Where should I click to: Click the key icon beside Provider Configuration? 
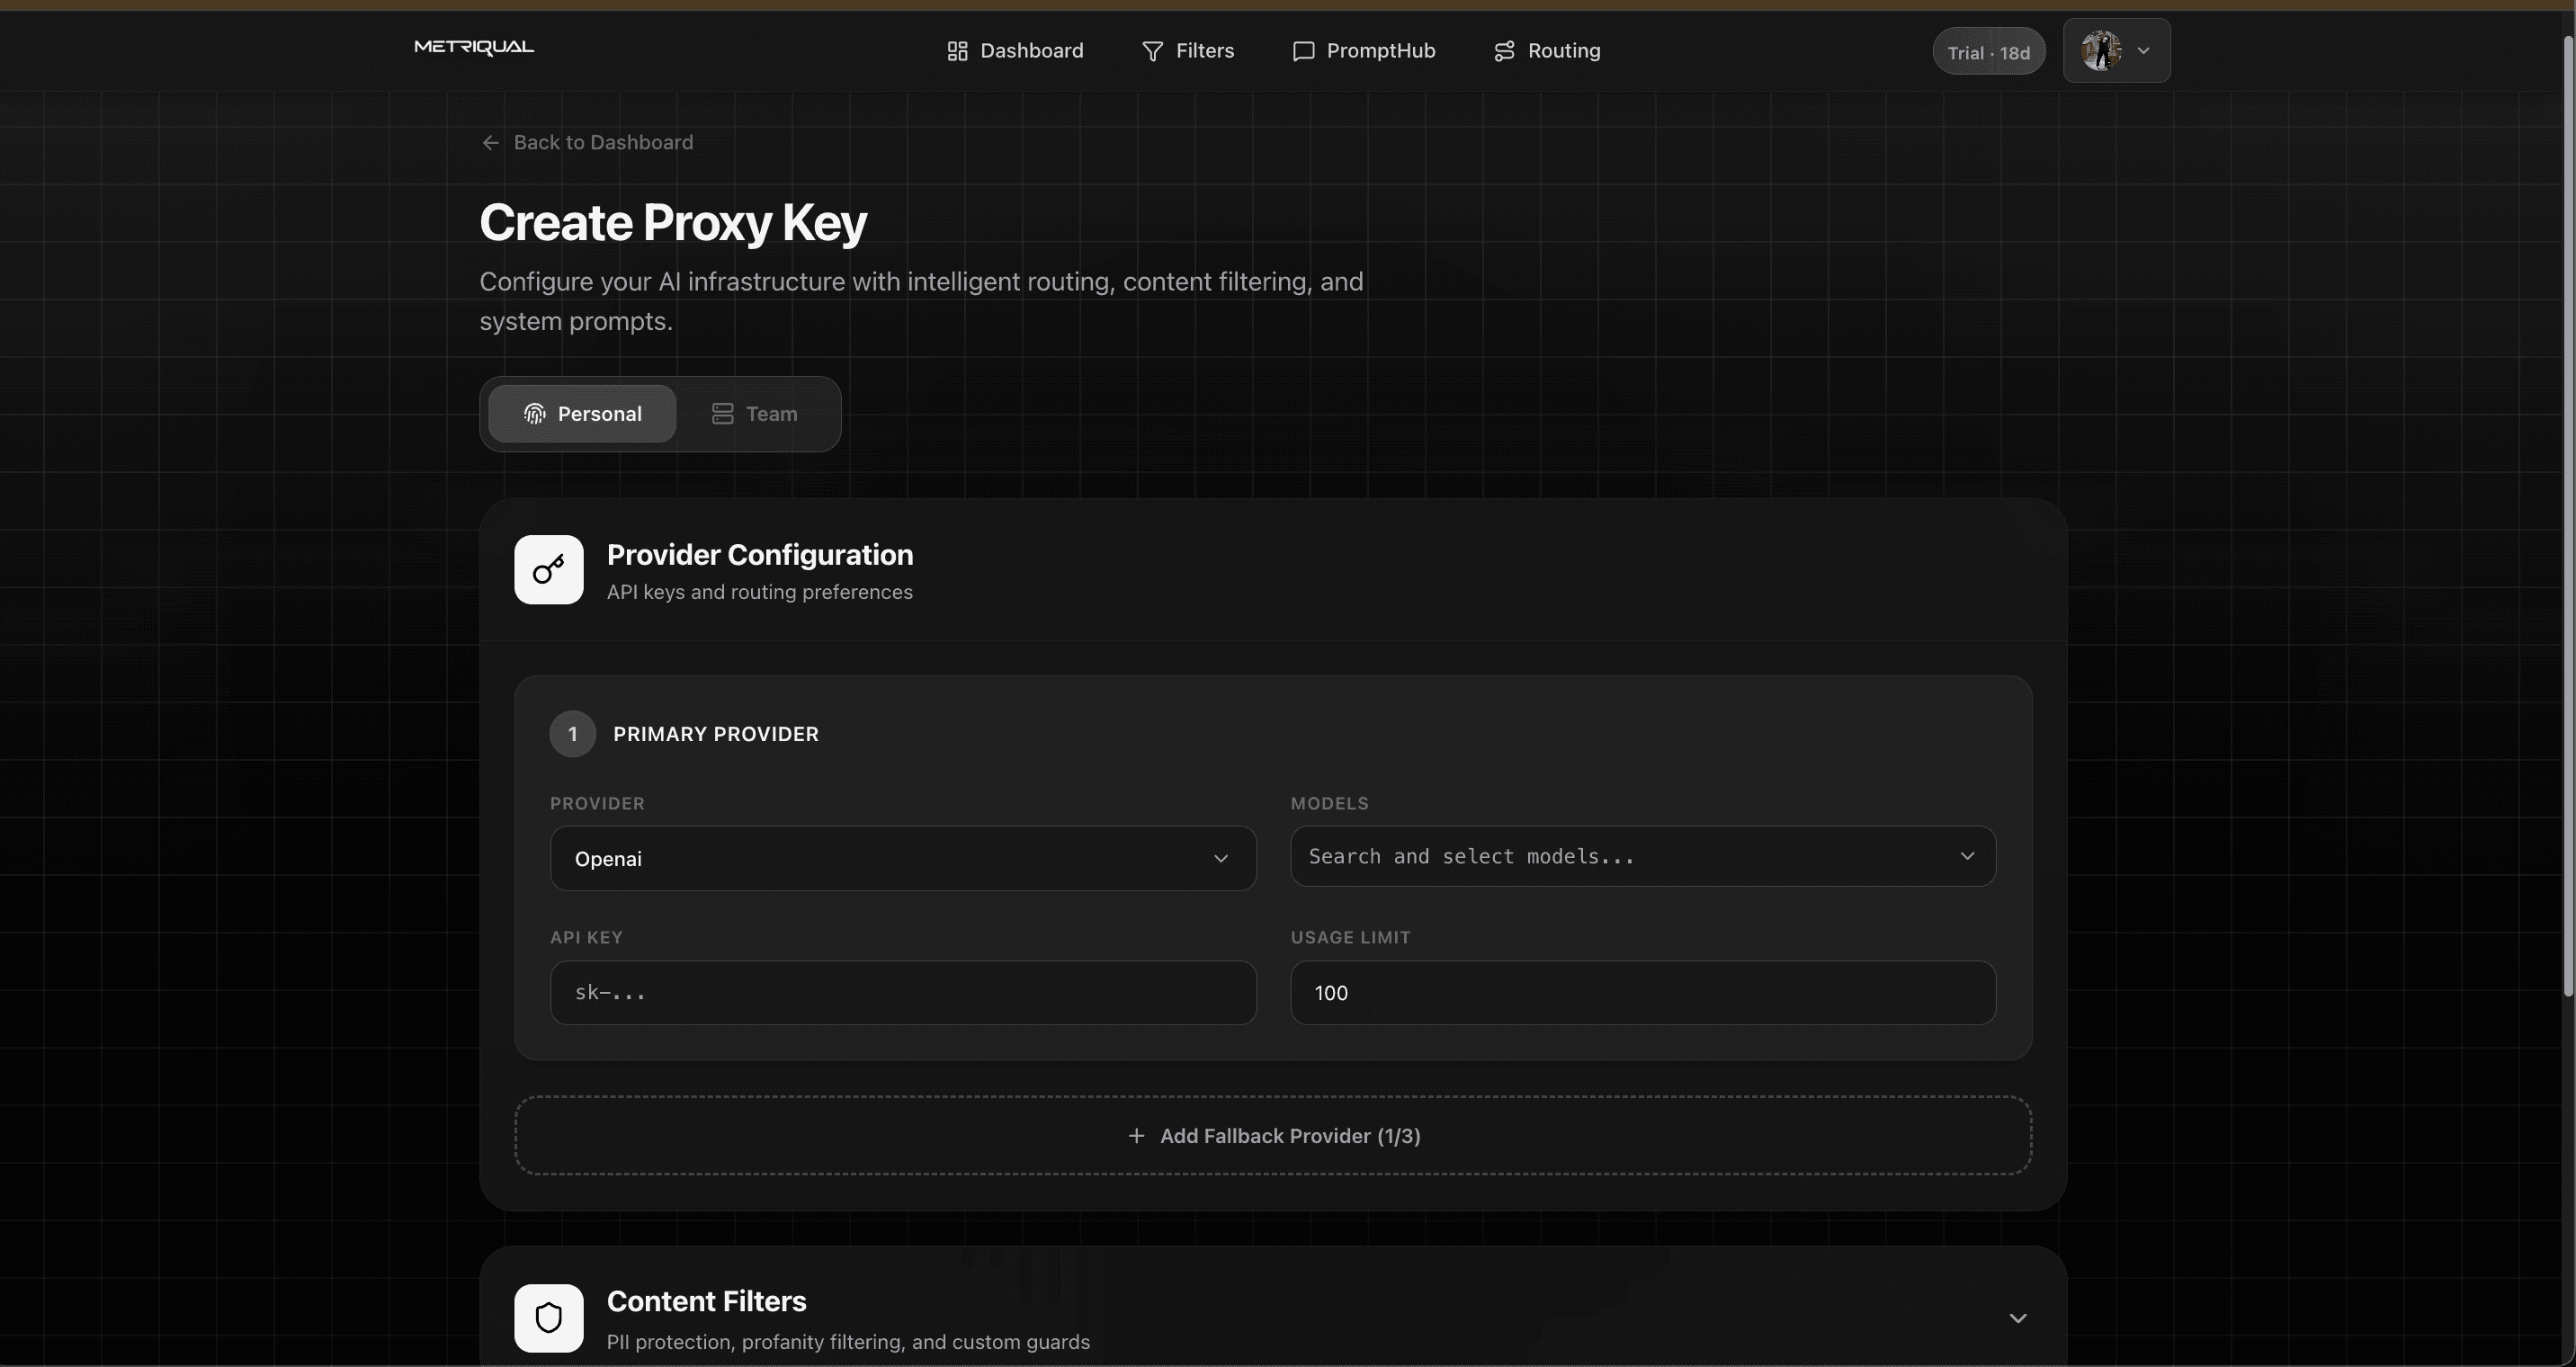[548, 570]
